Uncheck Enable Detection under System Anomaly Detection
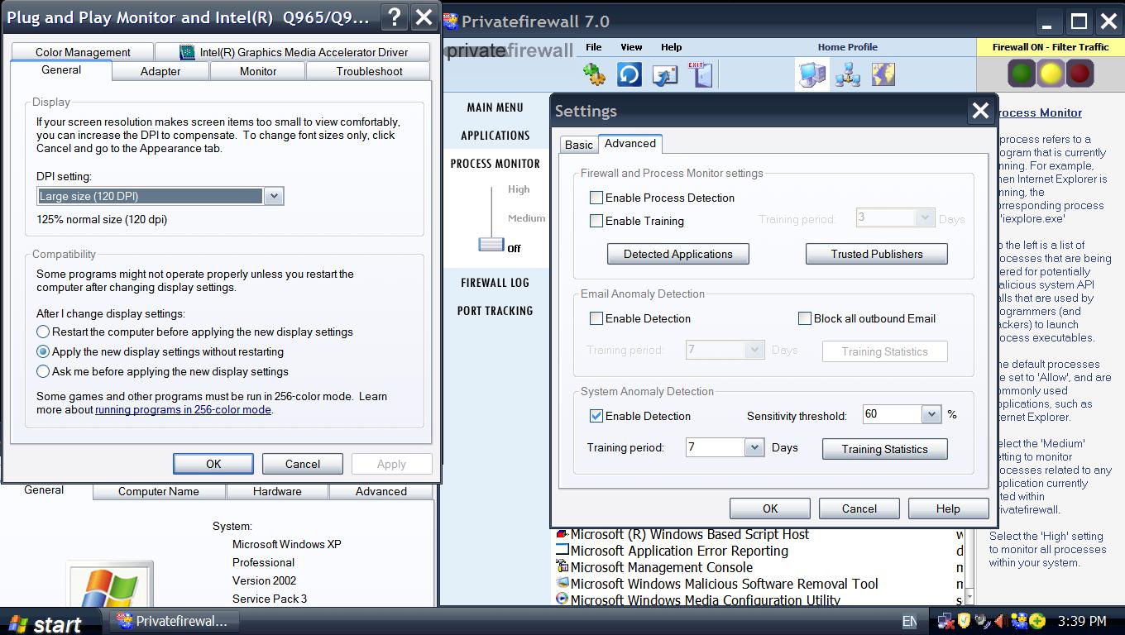The height and width of the screenshot is (635, 1125). pyautogui.click(x=596, y=416)
